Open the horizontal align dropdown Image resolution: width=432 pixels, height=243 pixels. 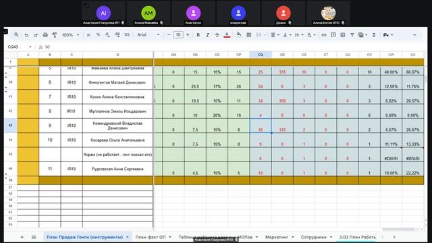pyautogui.click(x=275, y=35)
